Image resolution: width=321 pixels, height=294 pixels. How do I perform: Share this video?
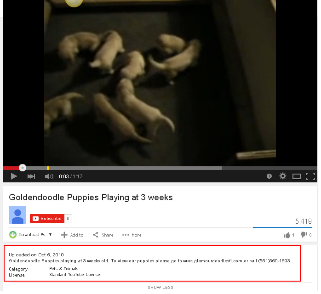[x=103, y=235]
